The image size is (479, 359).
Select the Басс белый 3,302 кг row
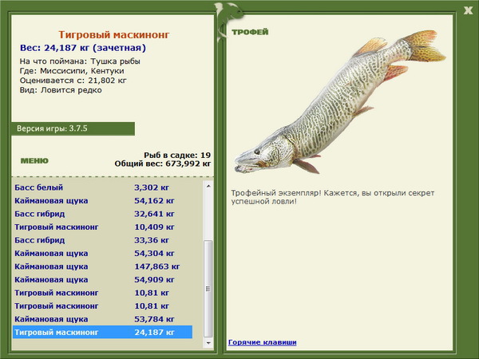[x=103, y=187]
